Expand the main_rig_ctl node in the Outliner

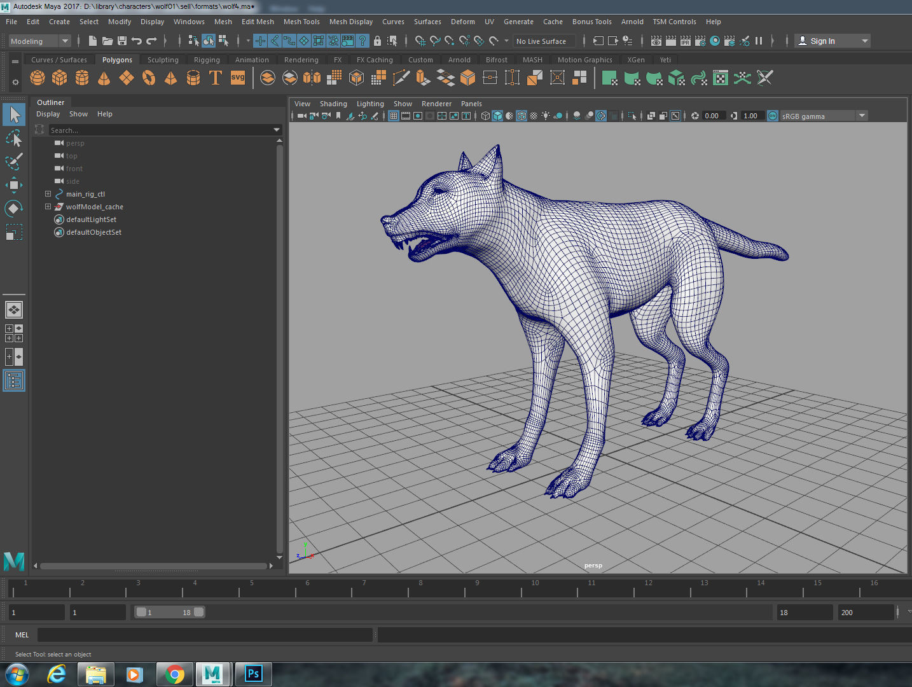click(48, 194)
